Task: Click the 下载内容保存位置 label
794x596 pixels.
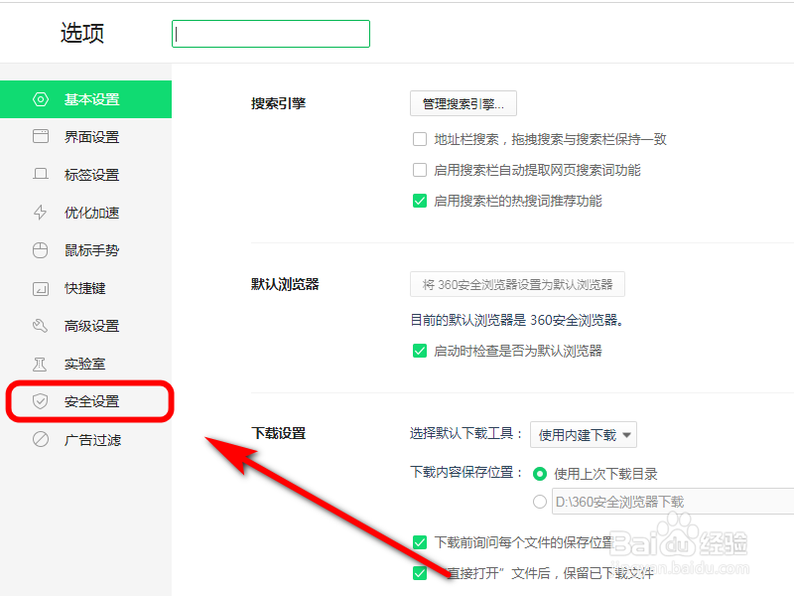Action: 465,473
